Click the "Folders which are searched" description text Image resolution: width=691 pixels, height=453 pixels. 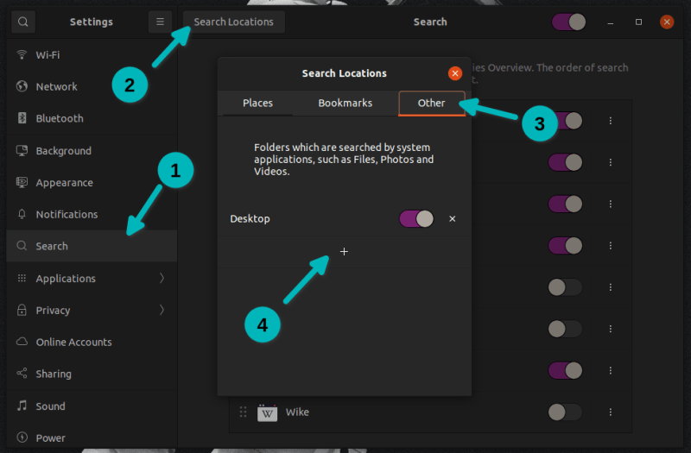coord(344,160)
